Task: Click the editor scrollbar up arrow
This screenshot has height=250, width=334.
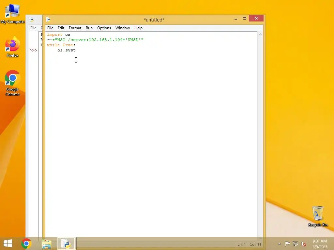Action: (260, 34)
